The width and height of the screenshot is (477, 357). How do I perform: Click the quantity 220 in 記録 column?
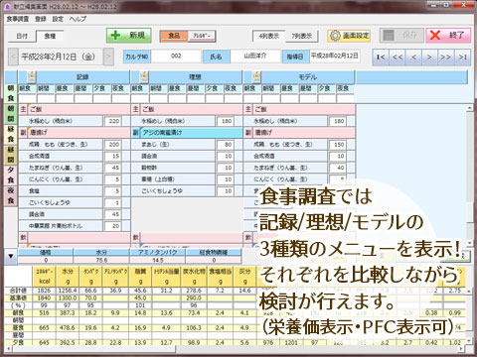click(113, 121)
